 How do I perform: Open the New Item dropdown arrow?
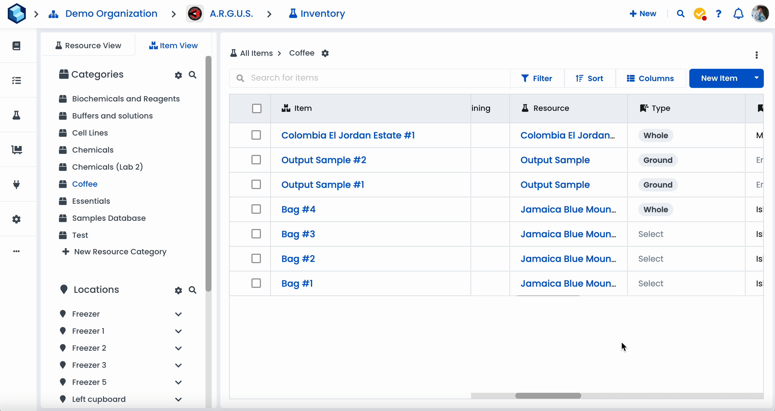(756, 78)
